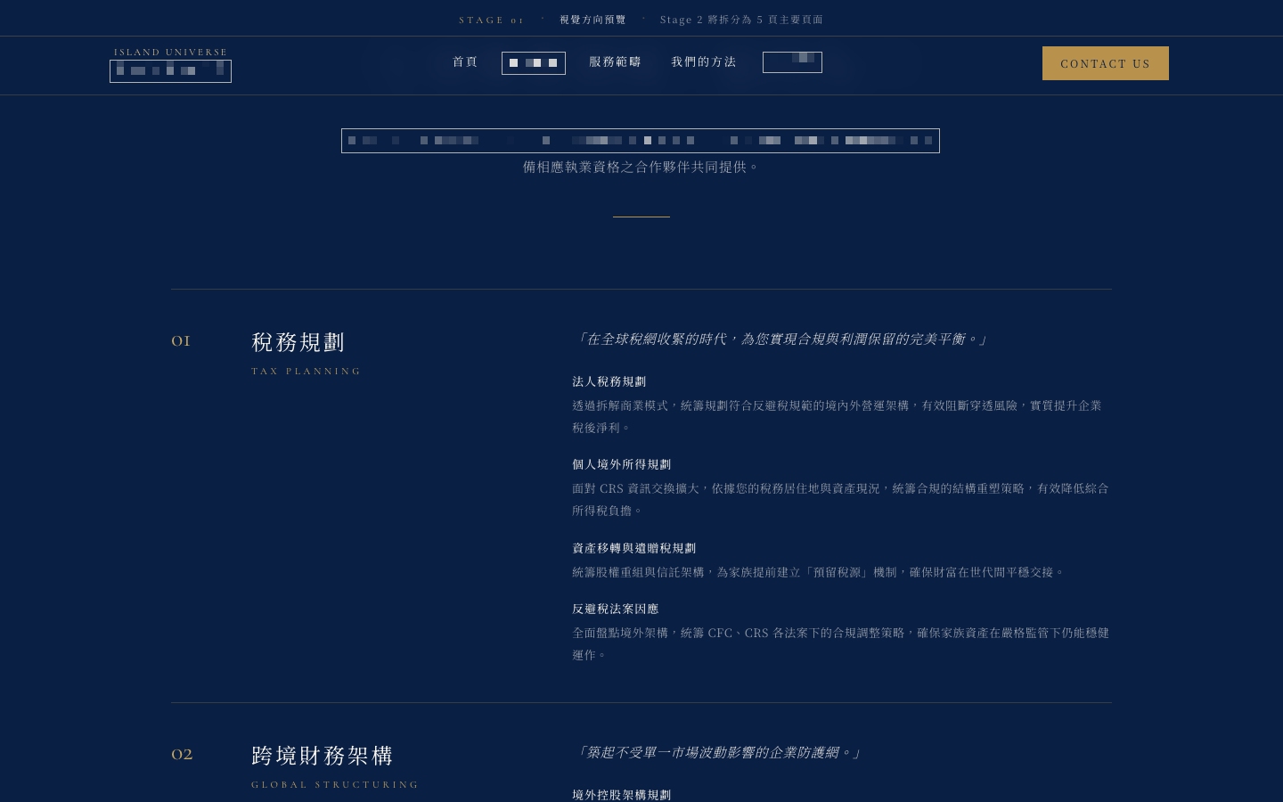
Task: Click the 境外控股架構規劃 subheading
Action: pyautogui.click(x=622, y=795)
